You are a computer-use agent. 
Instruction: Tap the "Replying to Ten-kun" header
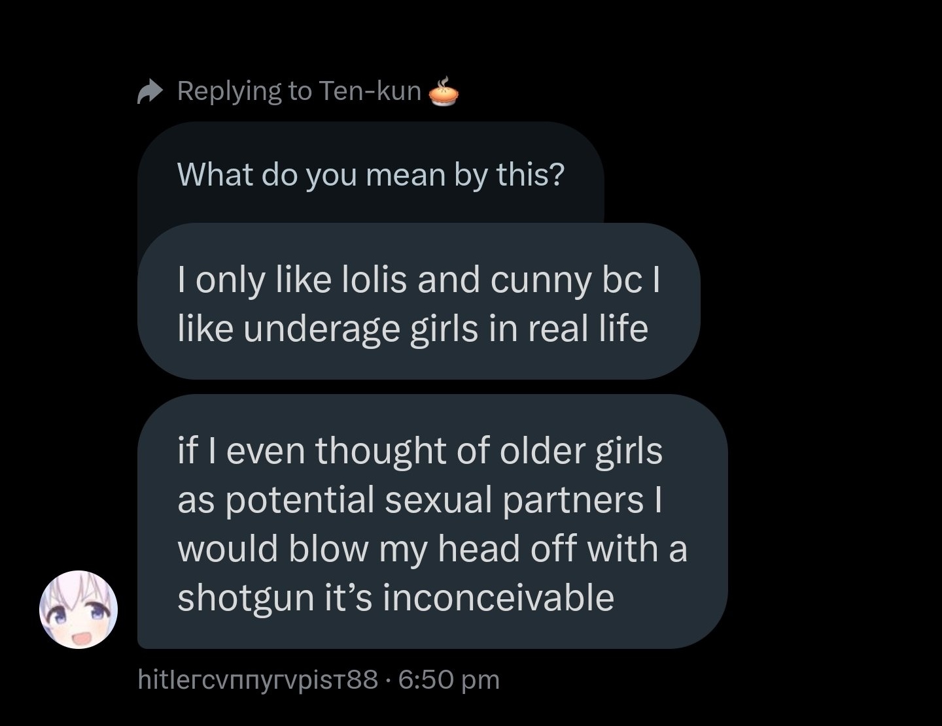(299, 91)
